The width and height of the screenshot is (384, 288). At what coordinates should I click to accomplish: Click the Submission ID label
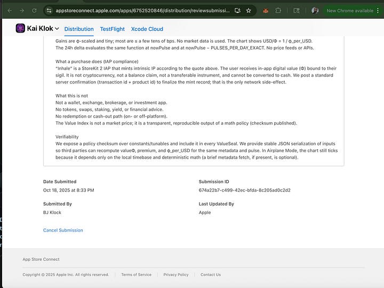click(x=214, y=182)
